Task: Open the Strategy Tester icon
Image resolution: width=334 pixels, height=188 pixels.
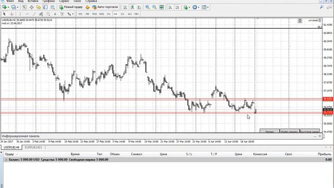Action: (x=52, y=7)
